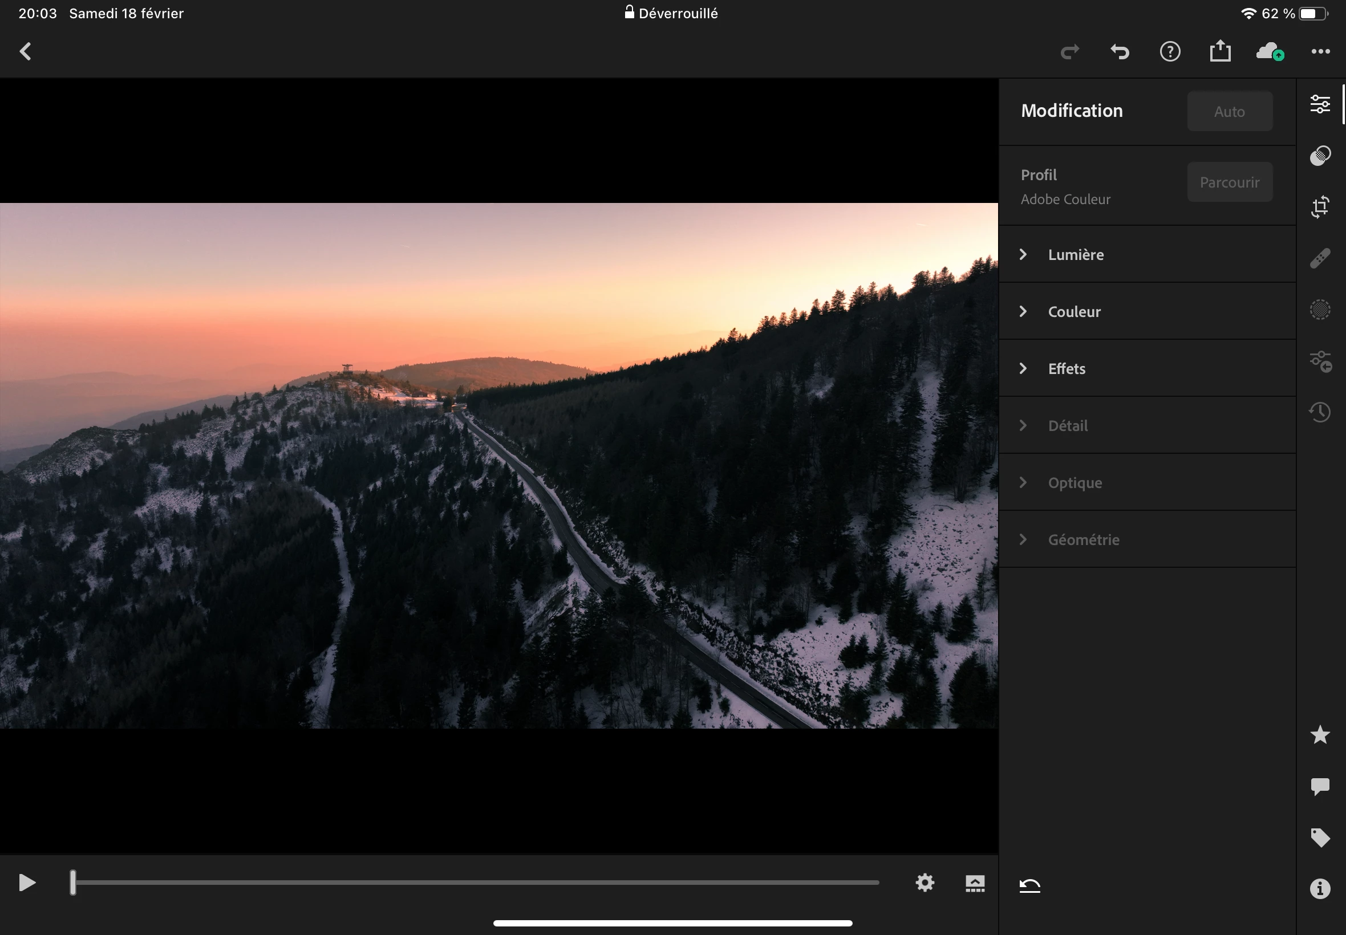The height and width of the screenshot is (935, 1346).
Task: Click the video timeline scrubber bar
Action: pos(475,883)
